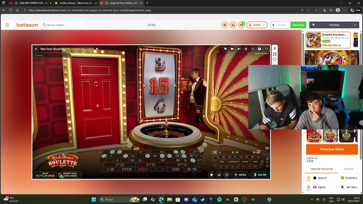Image resolution: width=363 pixels, height=204 pixels.
Task: Select ORPHELINS on the racetrack
Action: 234,162
